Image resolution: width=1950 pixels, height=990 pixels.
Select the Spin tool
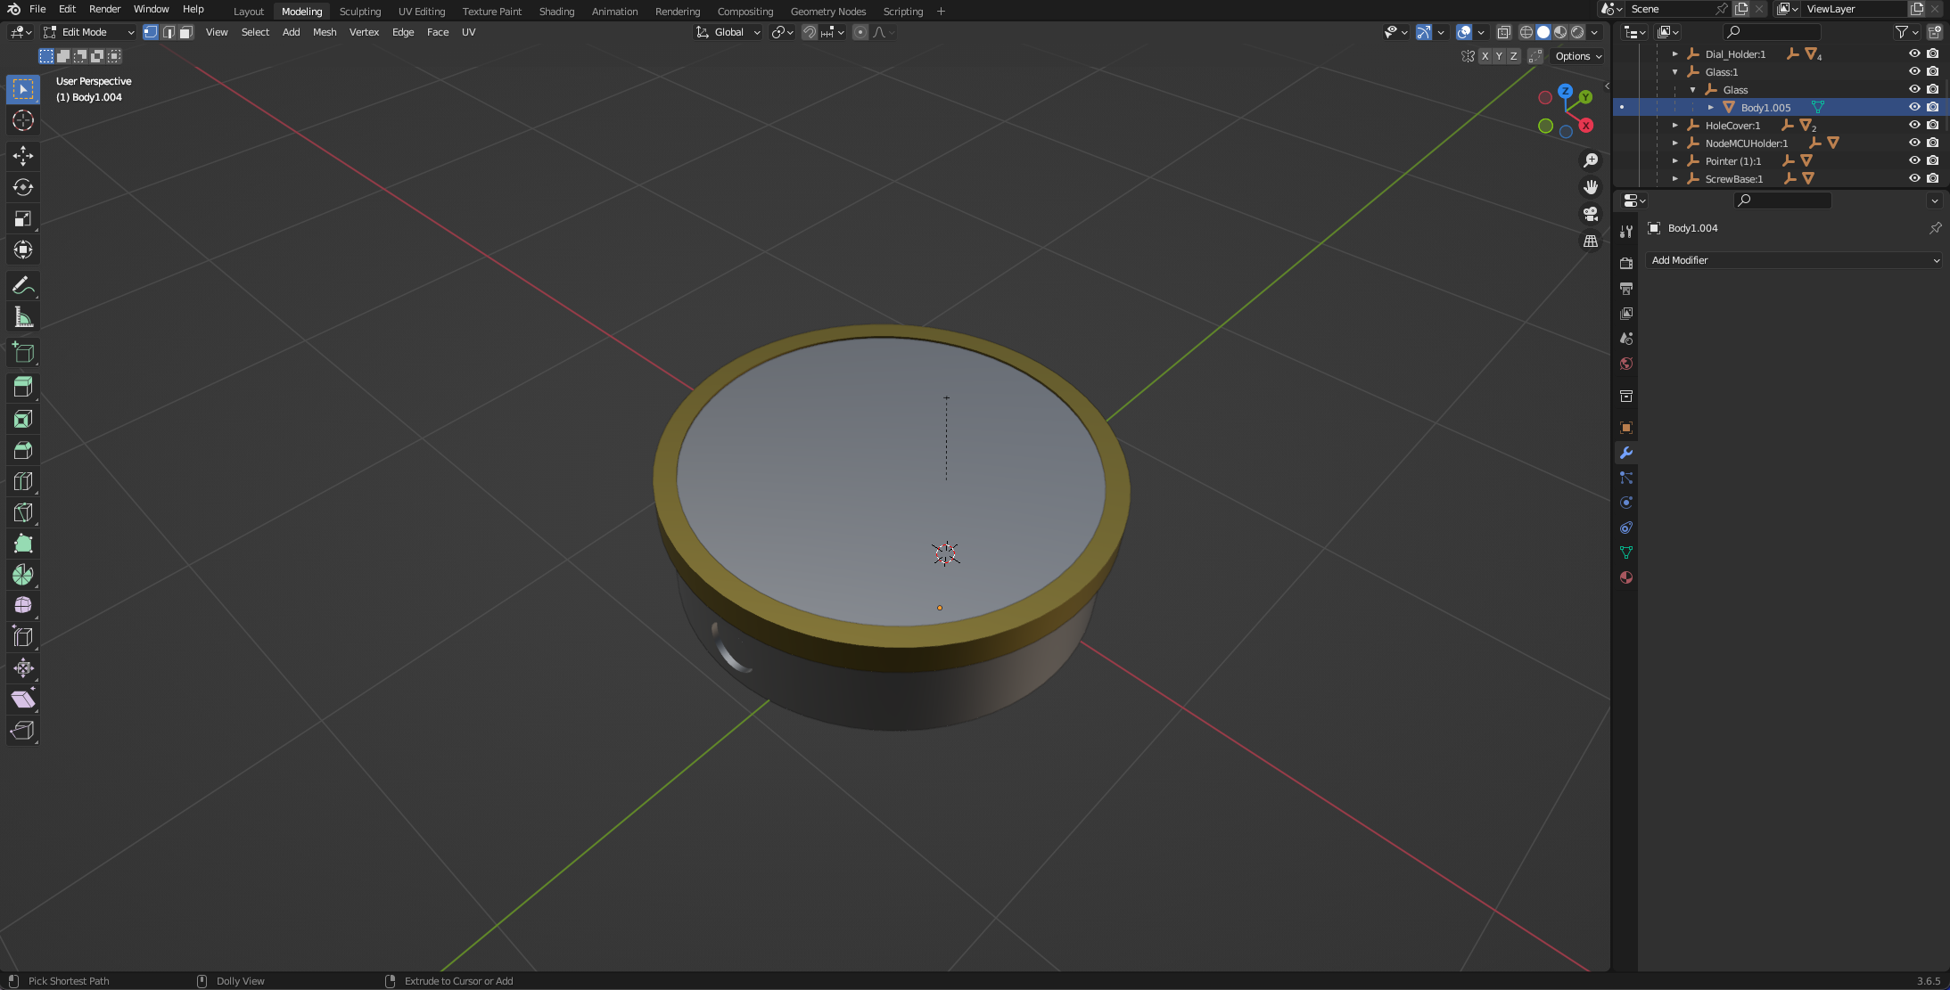[23, 575]
